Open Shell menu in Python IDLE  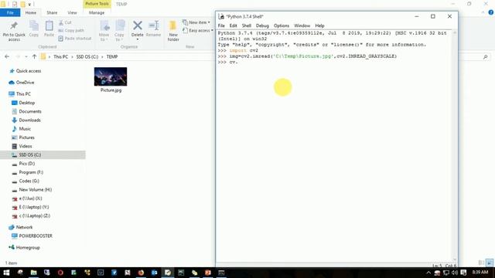coord(246,25)
